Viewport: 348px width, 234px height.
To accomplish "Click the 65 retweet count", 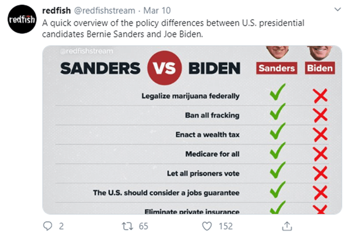I will (143, 226).
